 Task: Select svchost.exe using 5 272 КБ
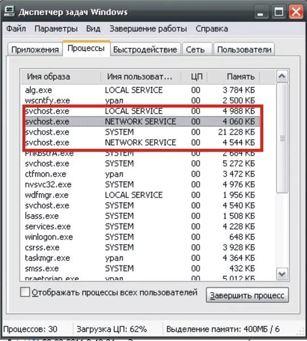140,164
